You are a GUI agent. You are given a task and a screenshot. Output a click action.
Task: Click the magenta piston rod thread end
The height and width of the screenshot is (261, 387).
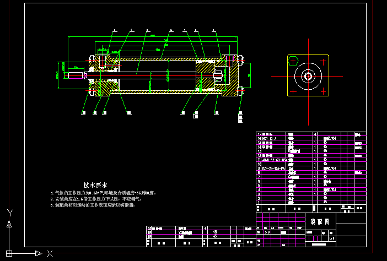coord(76,75)
